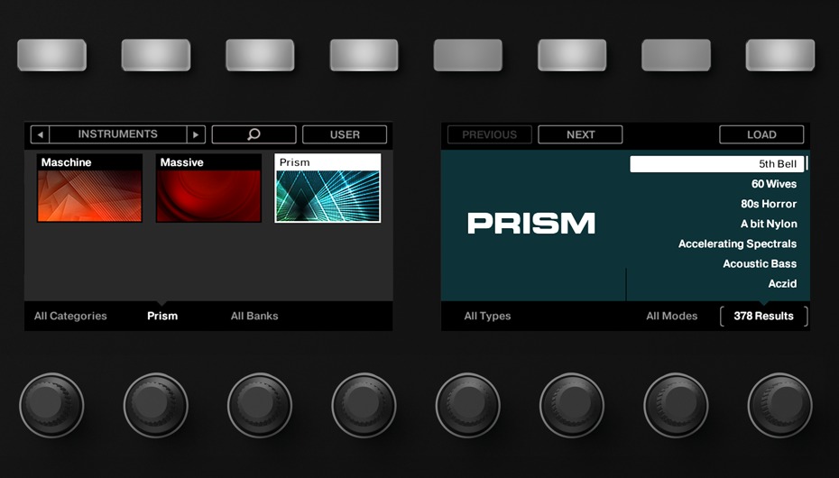This screenshot has height=478, width=839.
Task: Click the 378 Results list selector
Action: (x=763, y=316)
